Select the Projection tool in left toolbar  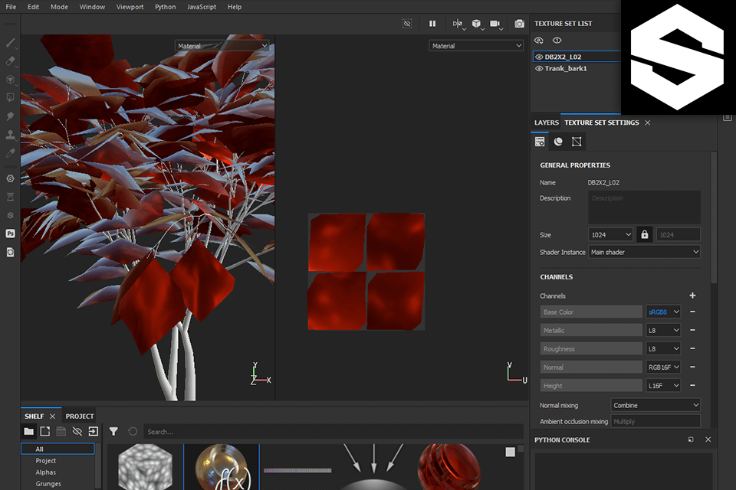coord(10,80)
